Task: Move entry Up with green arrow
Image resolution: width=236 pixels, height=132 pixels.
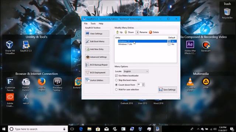Action: click(x=119, y=32)
